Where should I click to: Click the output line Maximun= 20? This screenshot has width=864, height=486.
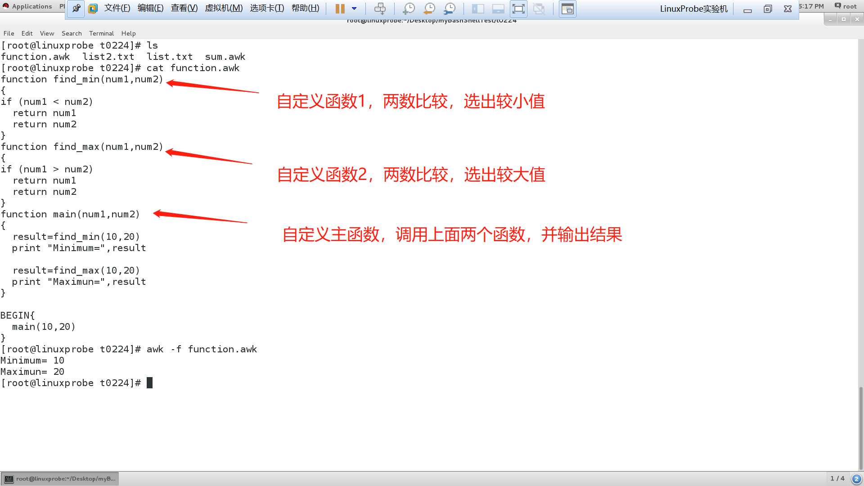pos(32,372)
